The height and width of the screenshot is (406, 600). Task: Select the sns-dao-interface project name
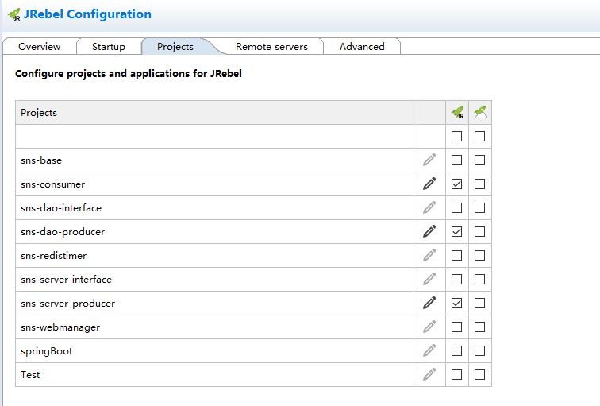[61, 207]
